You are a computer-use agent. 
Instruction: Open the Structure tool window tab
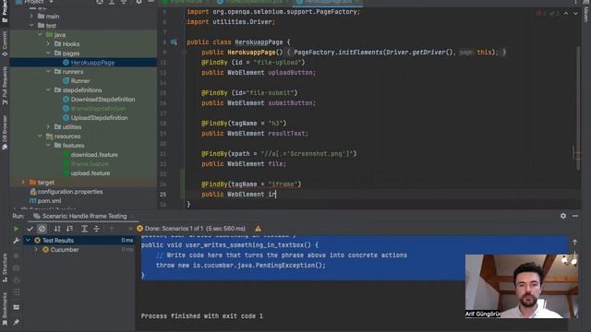5,267
